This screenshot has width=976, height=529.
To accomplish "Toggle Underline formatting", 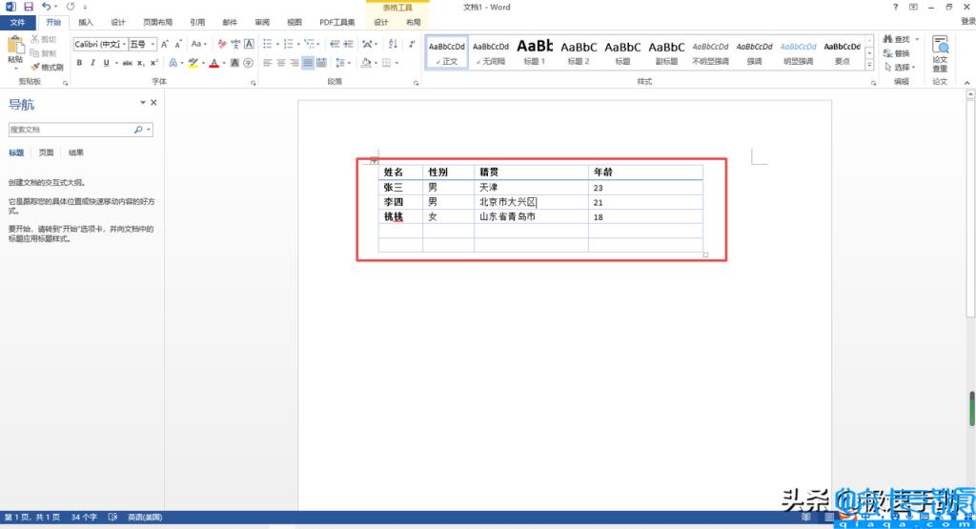I will (x=107, y=63).
